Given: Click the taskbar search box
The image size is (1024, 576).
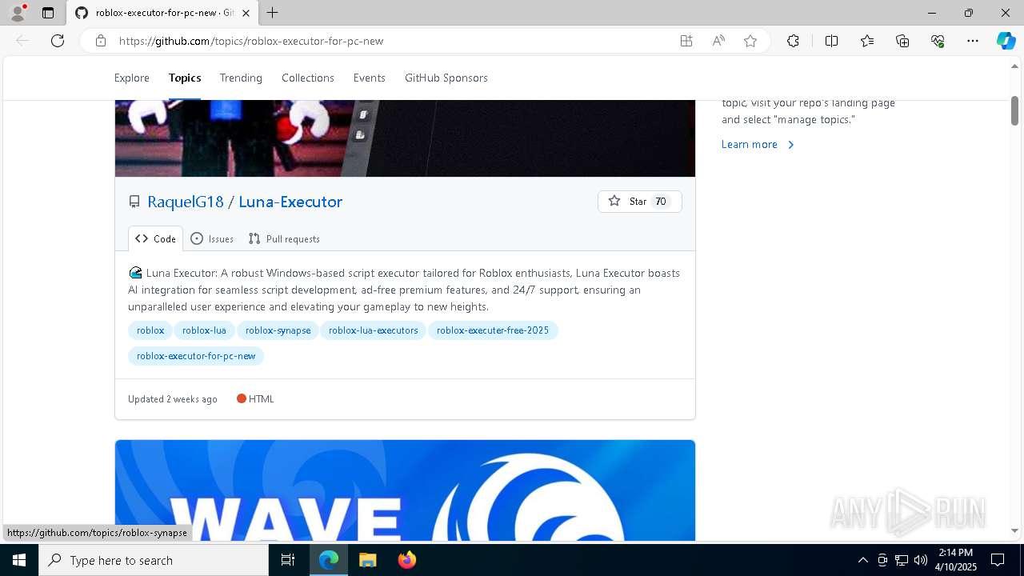Looking at the screenshot, I should (154, 560).
